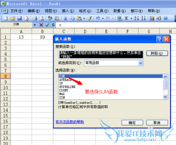
Task: Expand the Paste options dropdown arrow
Action: [84, 18]
